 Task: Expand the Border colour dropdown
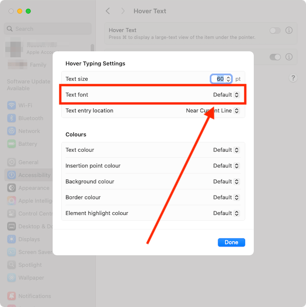click(x=226, y=197)
